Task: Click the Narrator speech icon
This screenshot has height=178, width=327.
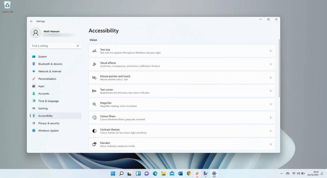Action: pos(95,144)
